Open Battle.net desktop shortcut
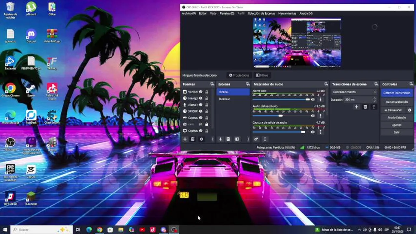The width and height of the screenshot is (416, 234). (x=10, y=63)
